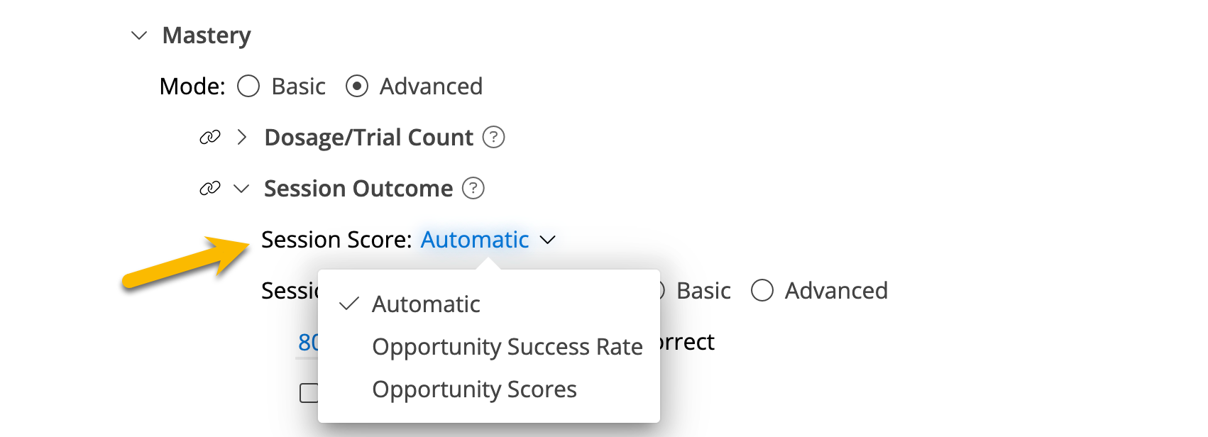Open help for Dosage/Trial Count
1208x437 pixels.
(493, 137)
